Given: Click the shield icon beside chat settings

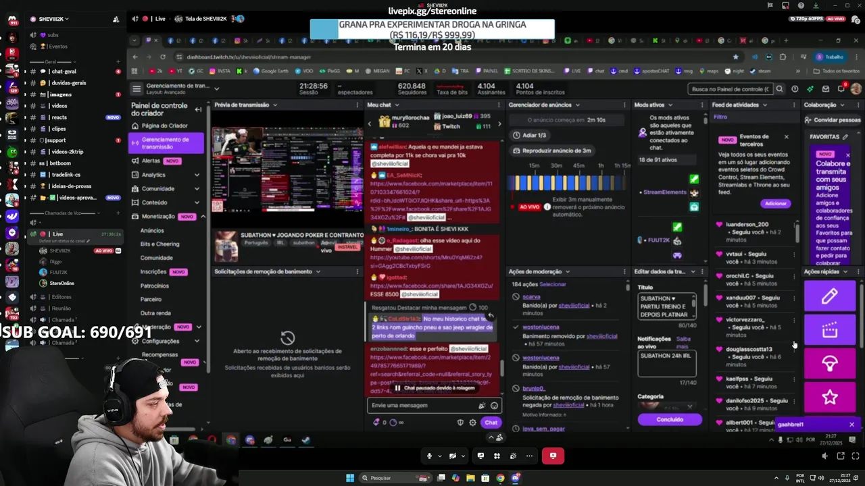Looking at the screenshot, I should (x=460, y=423).
